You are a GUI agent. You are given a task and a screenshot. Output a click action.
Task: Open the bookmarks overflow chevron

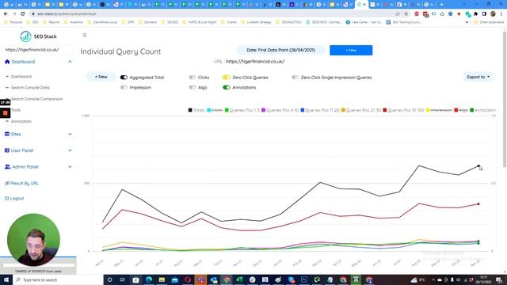coord(467,22)
